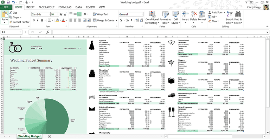
Task: Expand the Paste options arrow
Action: point(5,23)
